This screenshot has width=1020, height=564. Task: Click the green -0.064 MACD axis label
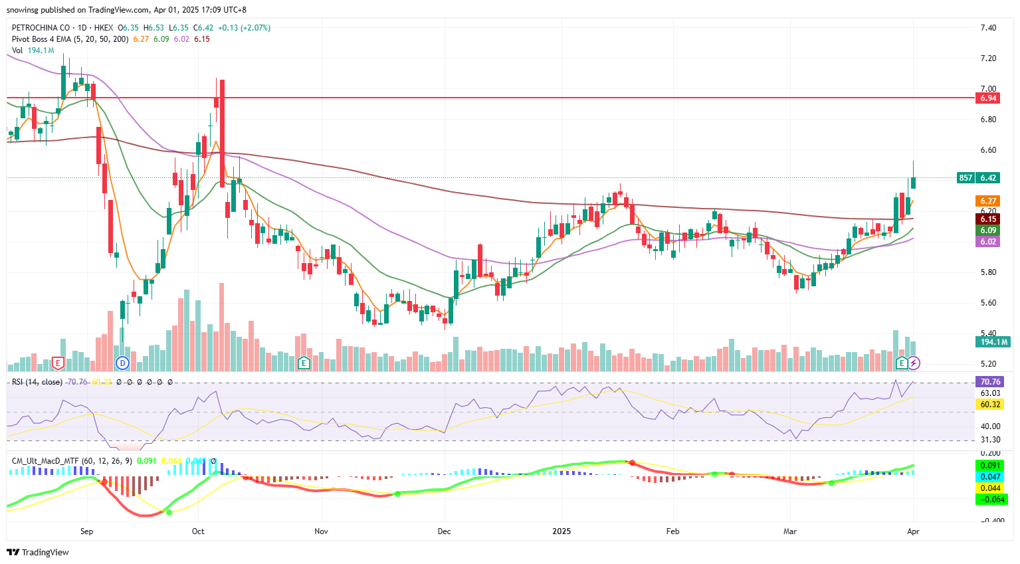click(991, 500)
